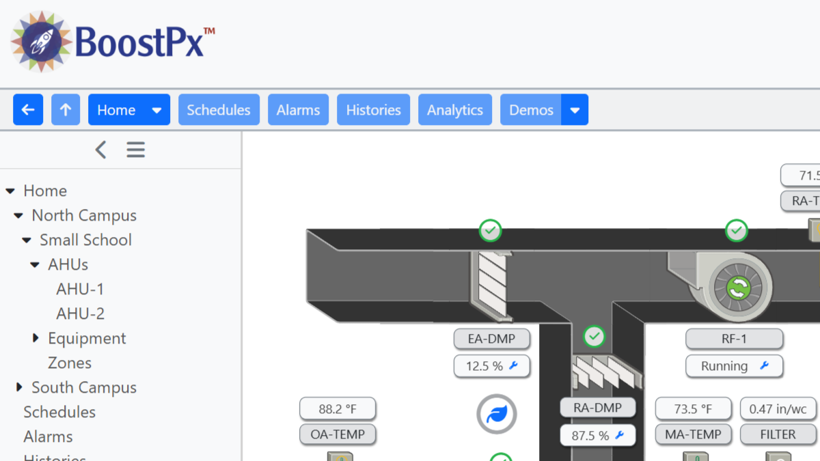
Task: Open the Alarms toolbar tab
Action: pos(298,110)
